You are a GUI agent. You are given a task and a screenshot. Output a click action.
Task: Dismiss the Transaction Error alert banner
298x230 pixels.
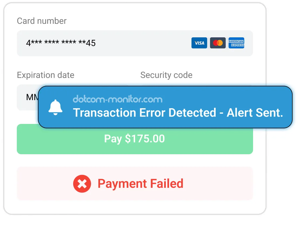pos(165,107)
